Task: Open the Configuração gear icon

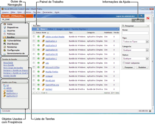Action: [x=5, y=50]
